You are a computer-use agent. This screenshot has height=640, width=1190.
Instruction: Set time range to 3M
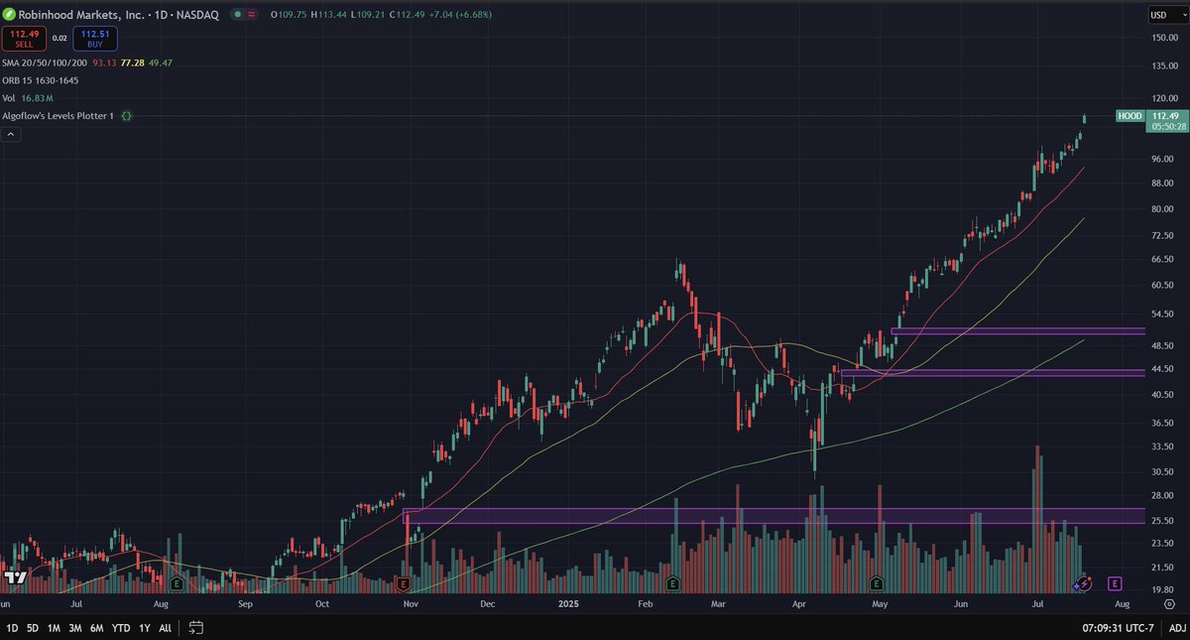click(75, 628)
